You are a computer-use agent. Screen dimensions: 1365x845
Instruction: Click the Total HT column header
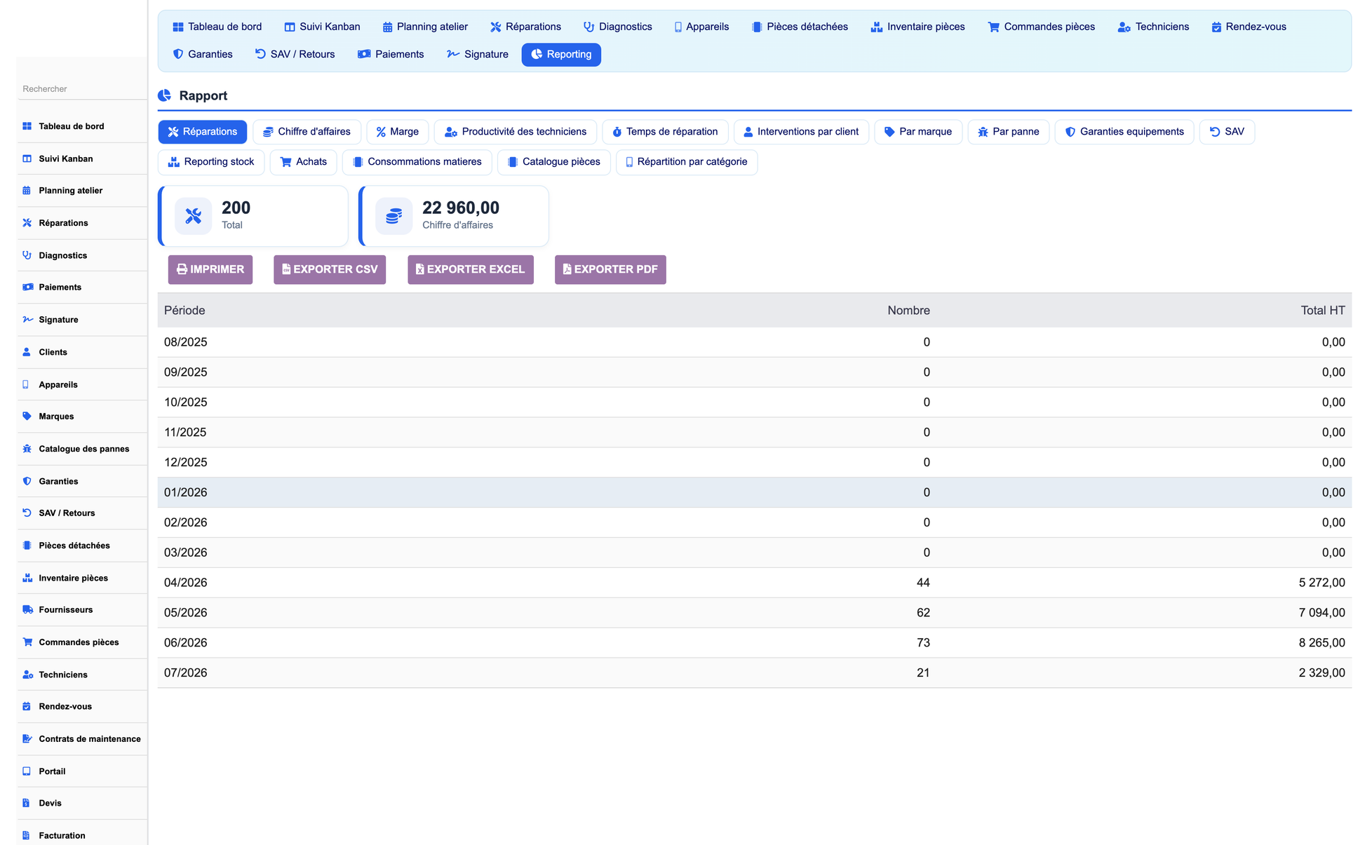(1323, 310)
